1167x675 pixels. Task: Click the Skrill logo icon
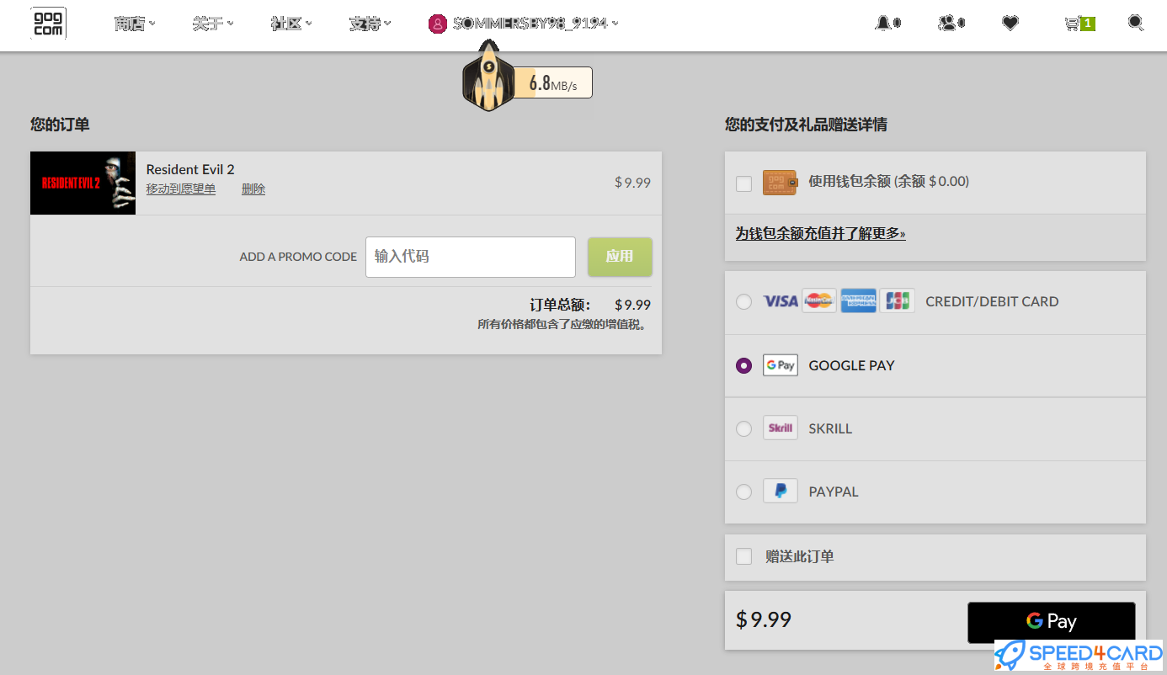coord(781,428)
